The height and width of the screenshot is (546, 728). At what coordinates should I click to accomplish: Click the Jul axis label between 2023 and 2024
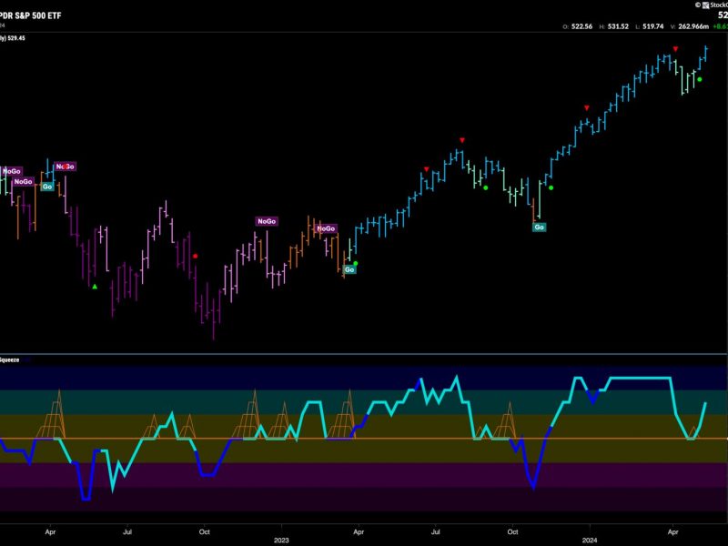tap(436, 531)
